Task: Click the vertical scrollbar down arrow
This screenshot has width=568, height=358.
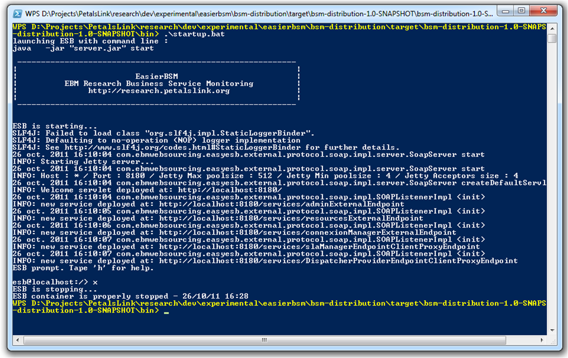Action: pos(552,330)
